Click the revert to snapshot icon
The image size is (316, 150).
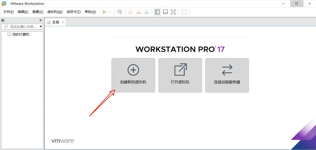138,12
